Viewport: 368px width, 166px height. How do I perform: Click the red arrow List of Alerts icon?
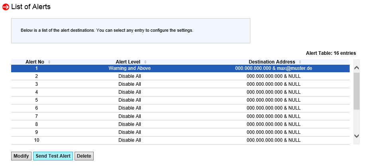6,7
